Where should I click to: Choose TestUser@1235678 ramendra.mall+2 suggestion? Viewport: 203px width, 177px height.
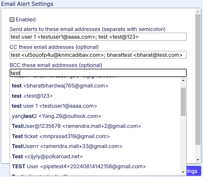pos(76,126)
